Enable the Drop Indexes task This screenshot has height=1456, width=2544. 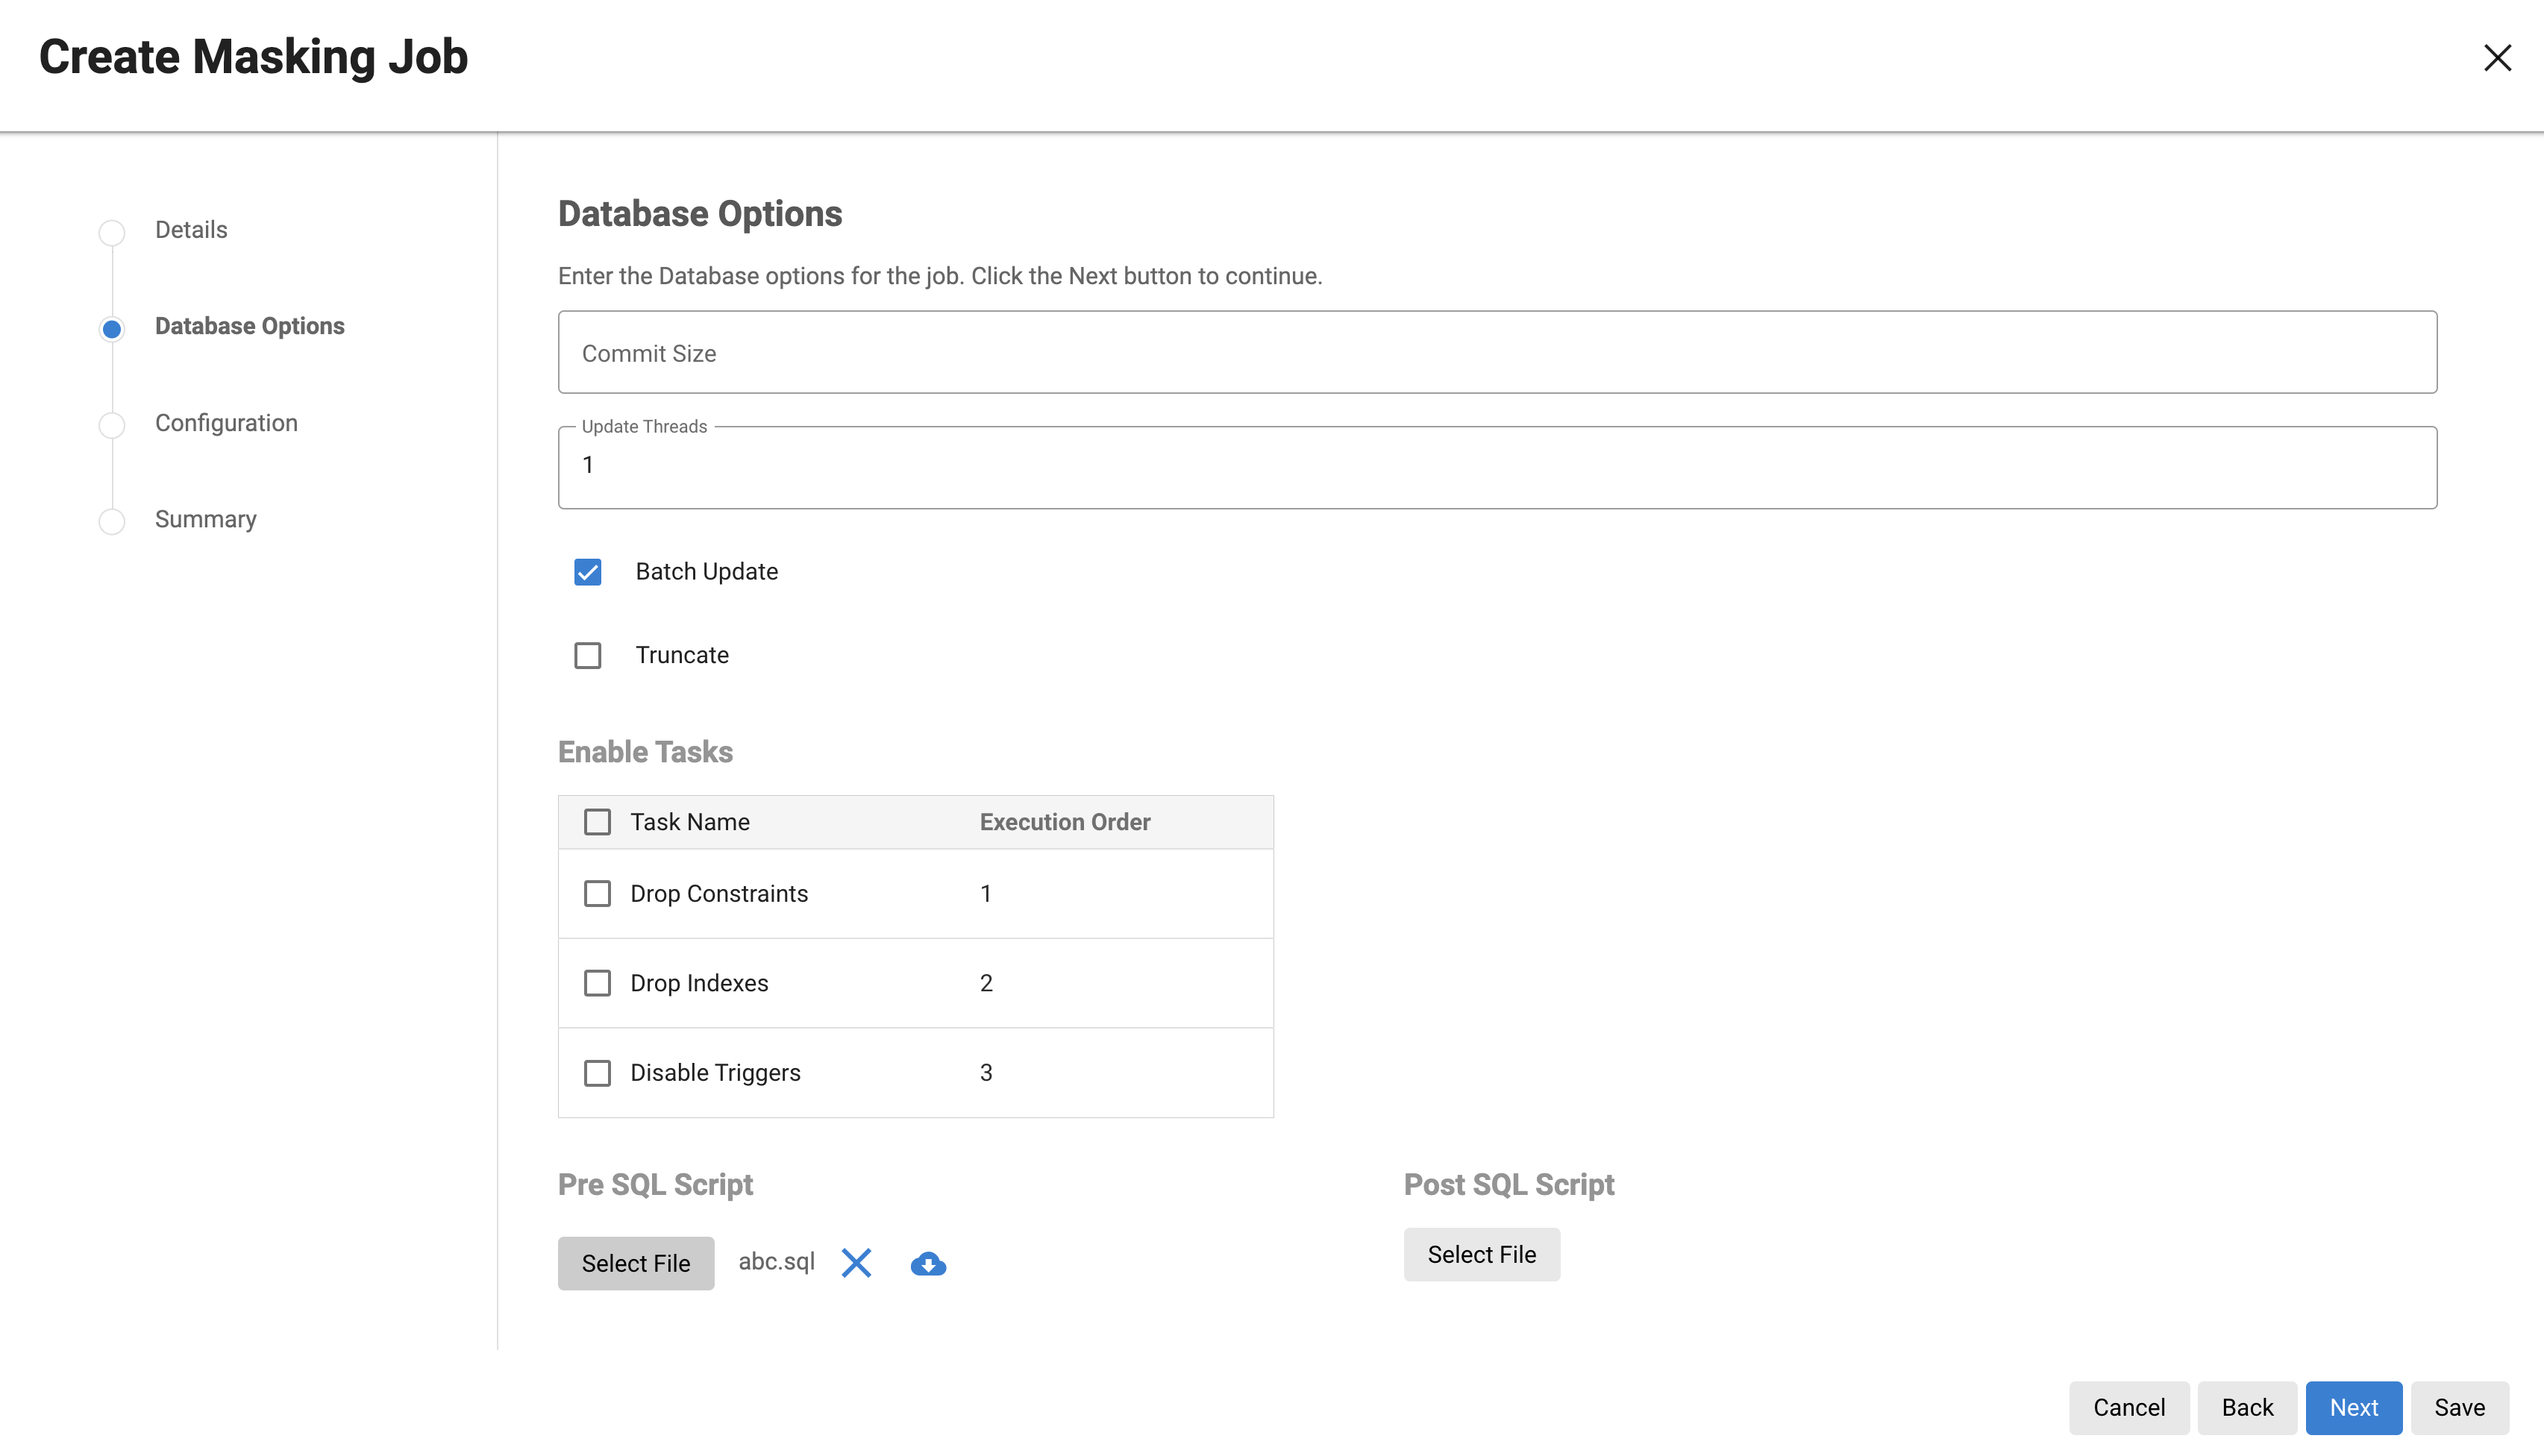tap(597, 983)
